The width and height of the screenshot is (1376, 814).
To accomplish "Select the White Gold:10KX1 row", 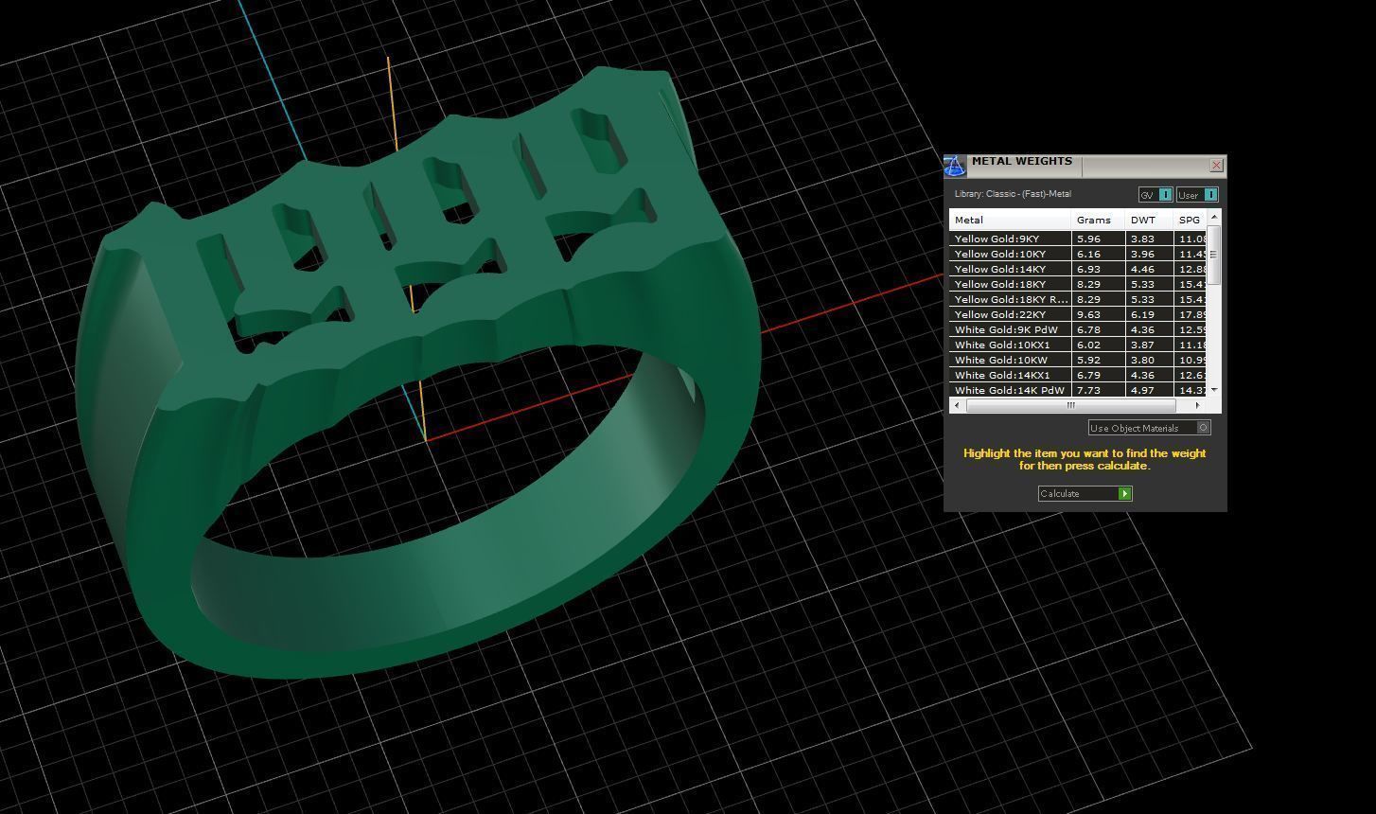I will coord(1078,345).
